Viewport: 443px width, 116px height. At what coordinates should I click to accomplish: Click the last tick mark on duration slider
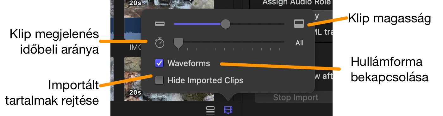(x=280, y=49)
